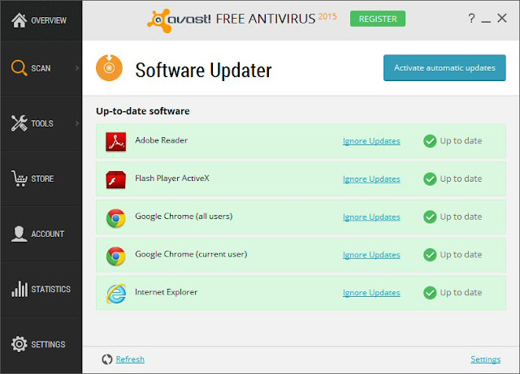The height and width of the screenshot is (374, 520).
Task: Open the Settings label in the sidebar
Action: point(48,345)
